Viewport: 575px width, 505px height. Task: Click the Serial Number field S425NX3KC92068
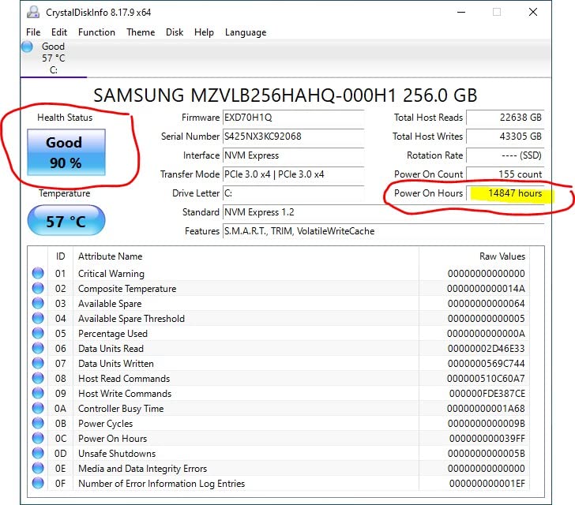tap(293, 137)
